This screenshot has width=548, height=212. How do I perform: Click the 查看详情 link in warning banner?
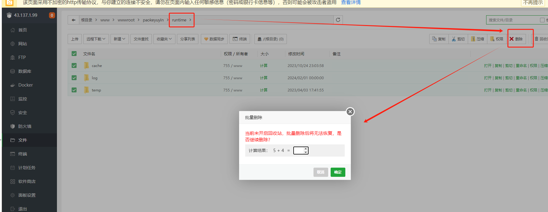pos(351,2)
